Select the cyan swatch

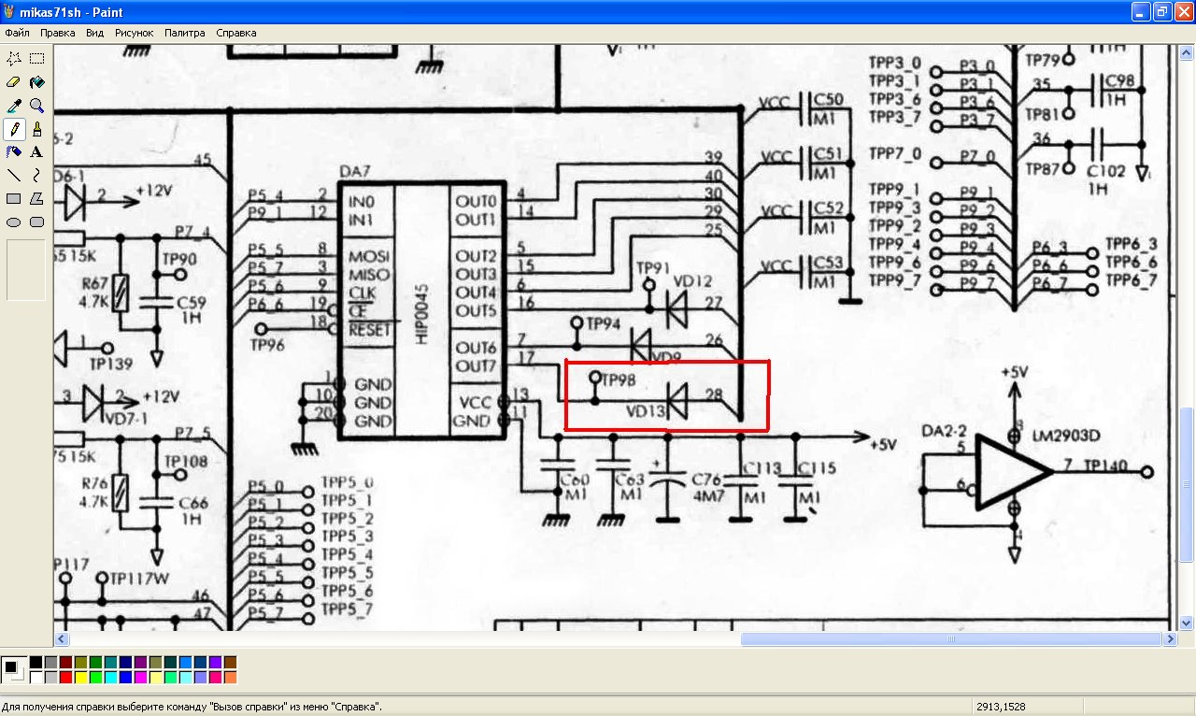point(111,677)
